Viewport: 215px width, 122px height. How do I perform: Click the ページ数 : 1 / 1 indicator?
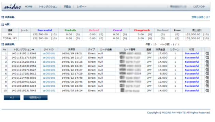(170, 44)
